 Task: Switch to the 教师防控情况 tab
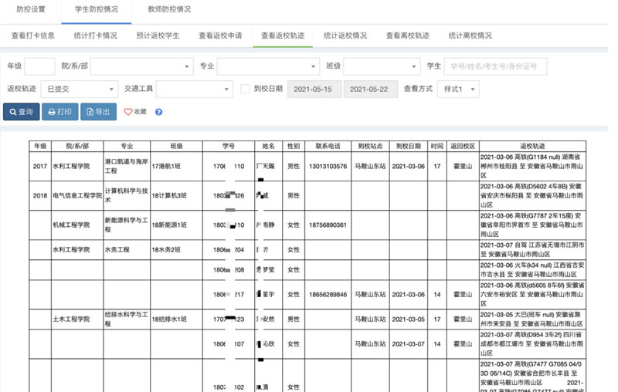(169, 10)
